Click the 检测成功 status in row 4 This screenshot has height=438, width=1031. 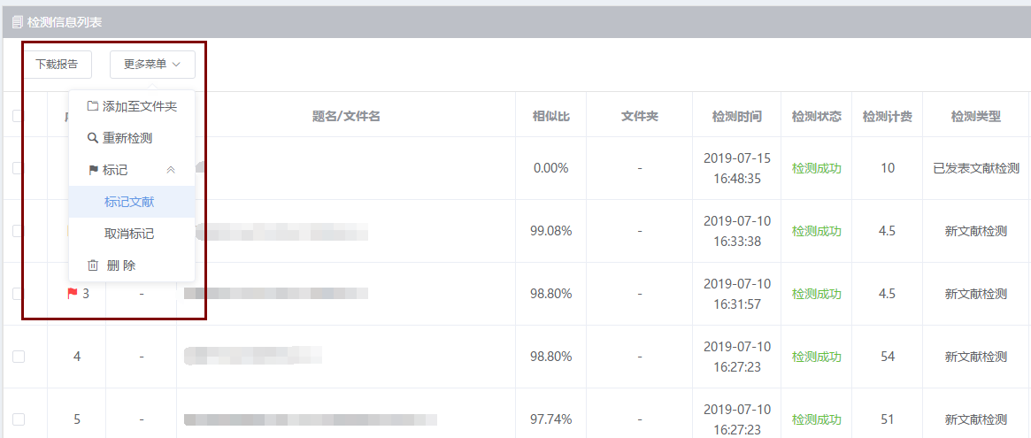pyautogui.click(x=817, y=357)
